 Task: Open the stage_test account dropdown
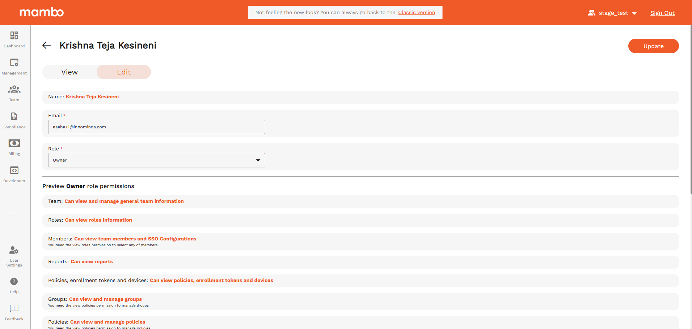pyautogui.click(x=613, y=13)
